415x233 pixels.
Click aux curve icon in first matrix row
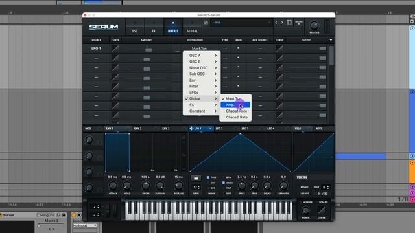coord(279,49)
